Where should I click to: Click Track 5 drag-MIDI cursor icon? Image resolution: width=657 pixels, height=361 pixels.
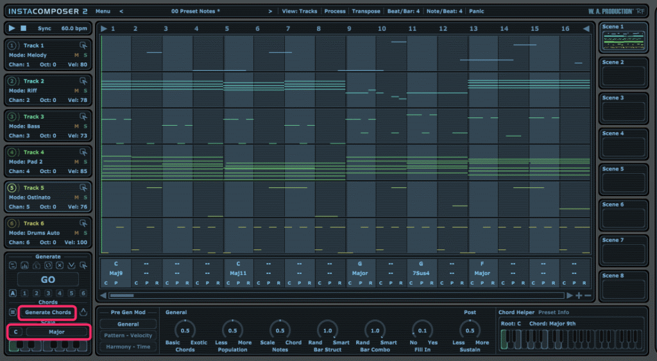click(83, 188)
